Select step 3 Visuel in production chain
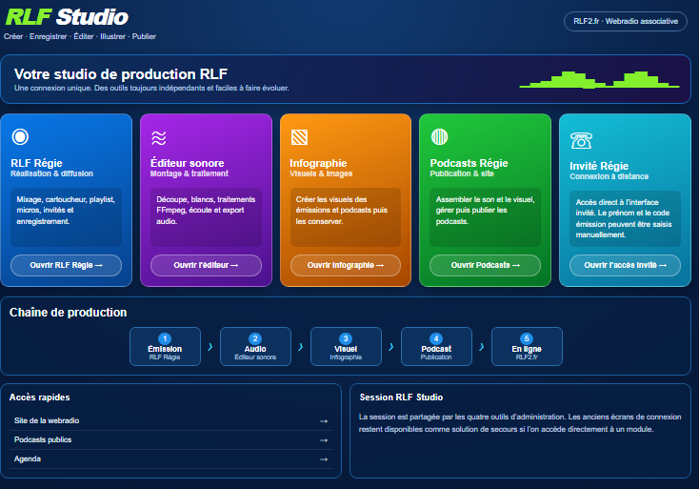Image resolution: width=699 pixels, height=489 pixels. click(346, 347)
